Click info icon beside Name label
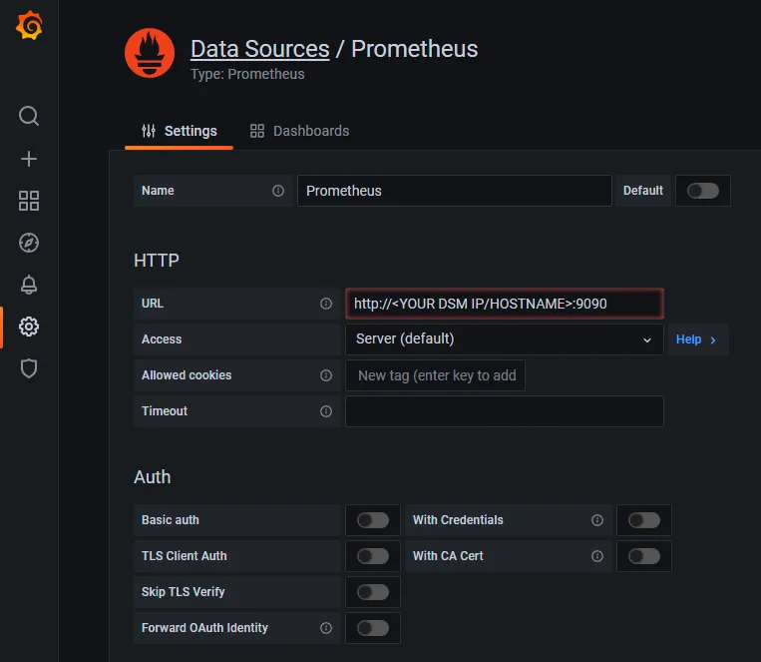The width and height of the screenshot is (761, 662). (278, 191)
